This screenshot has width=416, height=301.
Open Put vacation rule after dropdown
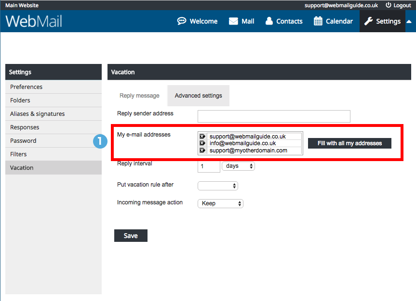(x=218, y=186)
